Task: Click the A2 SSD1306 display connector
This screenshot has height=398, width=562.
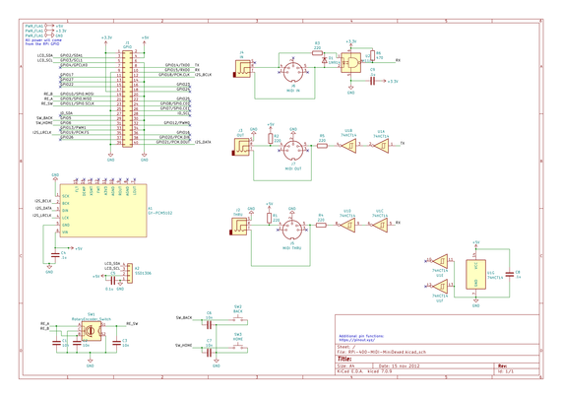Action: [129, 274]
